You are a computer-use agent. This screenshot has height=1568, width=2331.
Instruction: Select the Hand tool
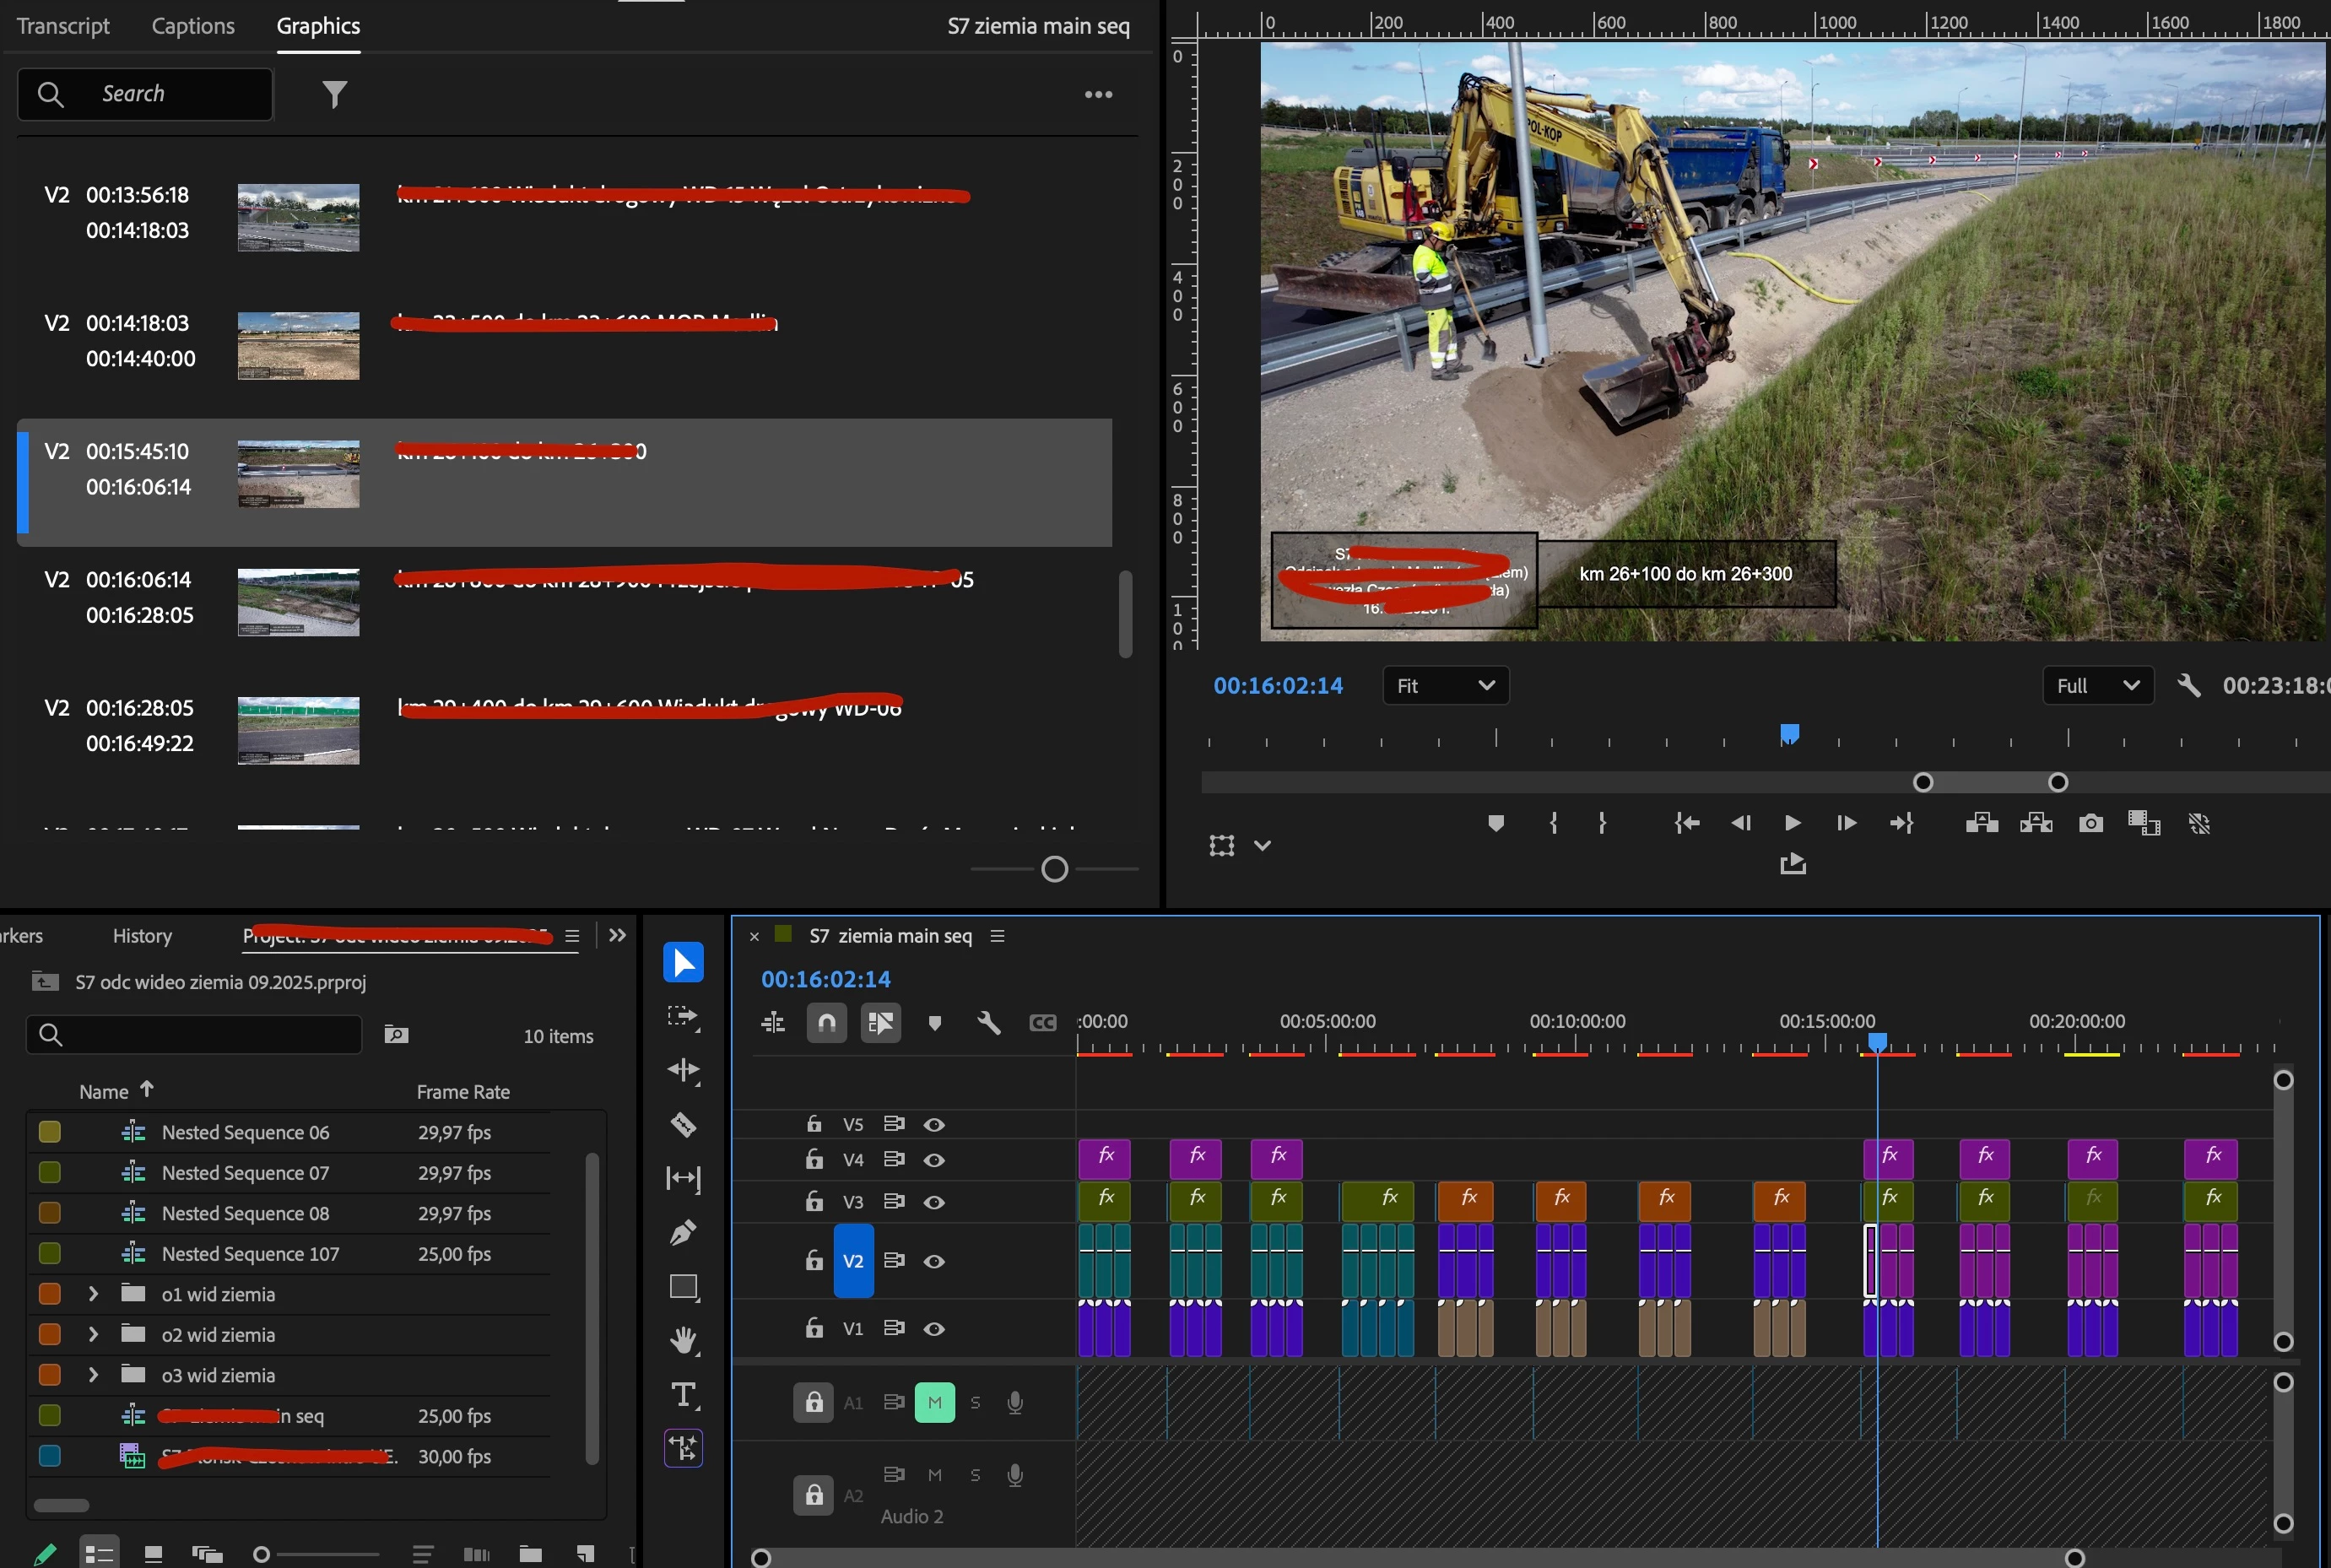(x=683, y=1340)
